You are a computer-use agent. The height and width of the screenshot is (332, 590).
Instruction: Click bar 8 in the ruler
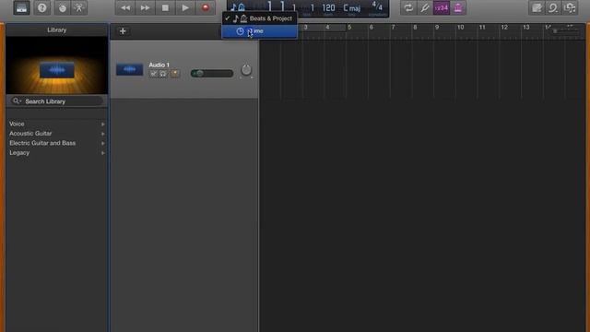click(415, 27)
